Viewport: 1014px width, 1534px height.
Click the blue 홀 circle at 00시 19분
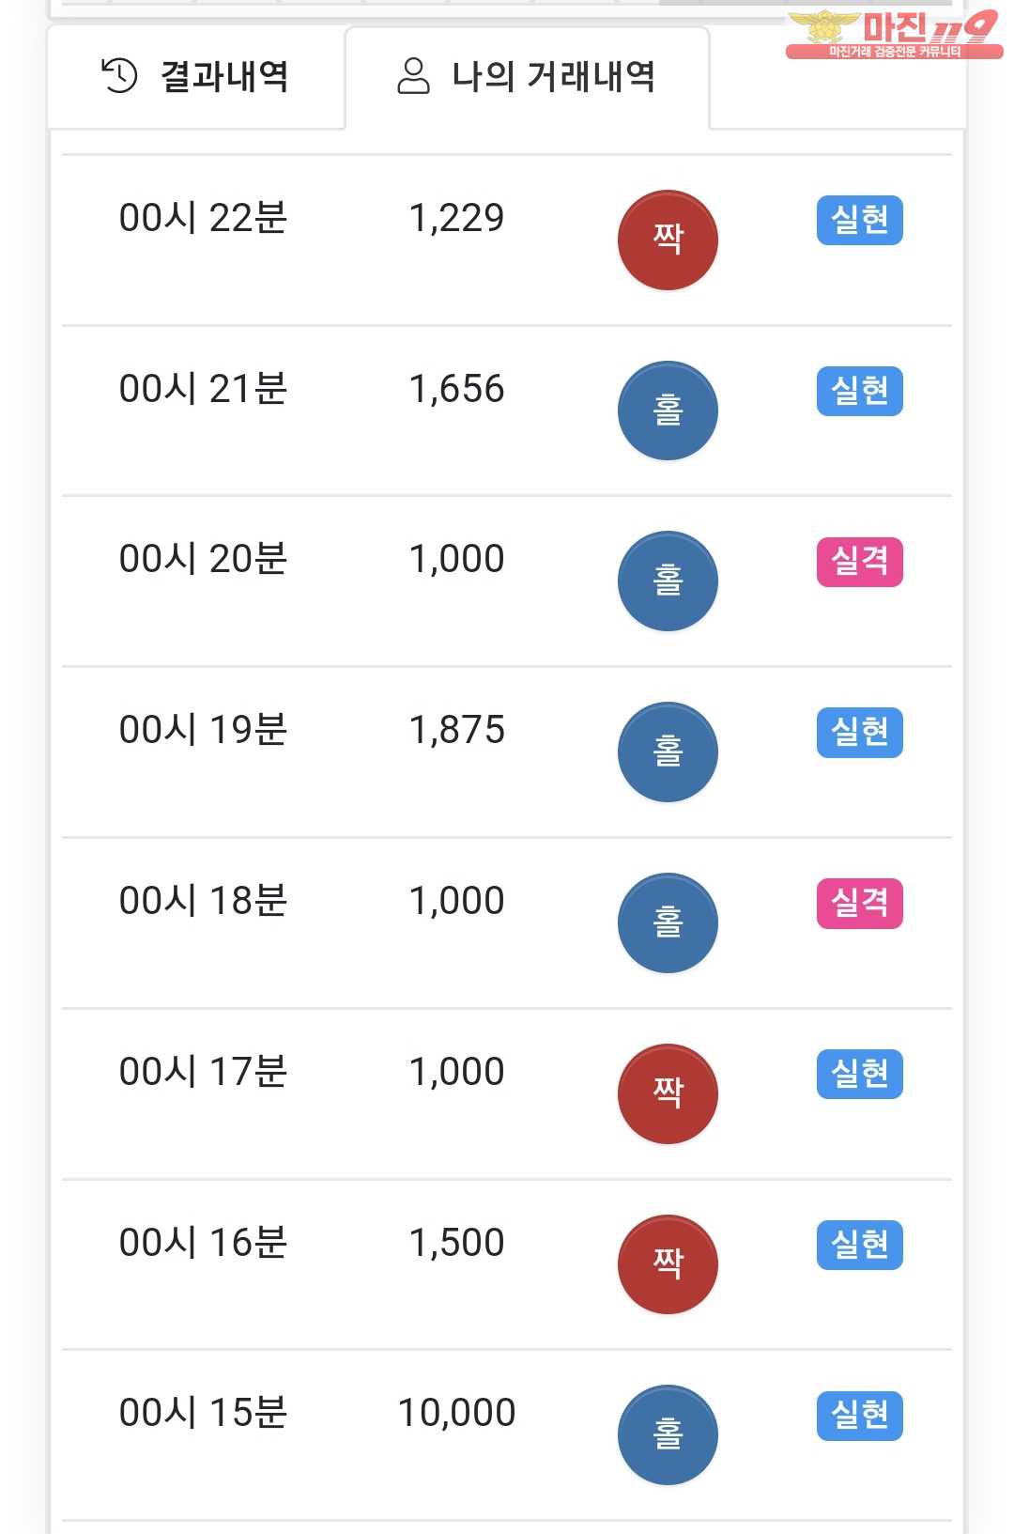(x=668, y=752)
